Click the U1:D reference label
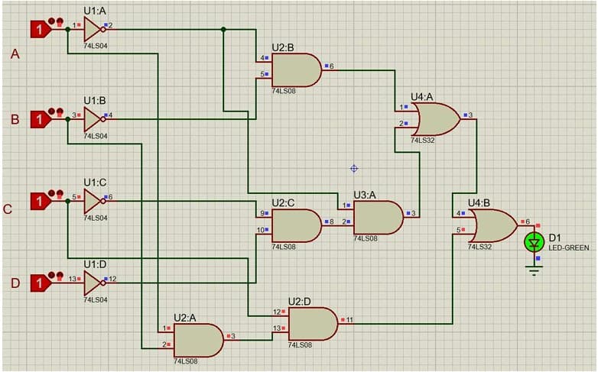 pos(95,264)
